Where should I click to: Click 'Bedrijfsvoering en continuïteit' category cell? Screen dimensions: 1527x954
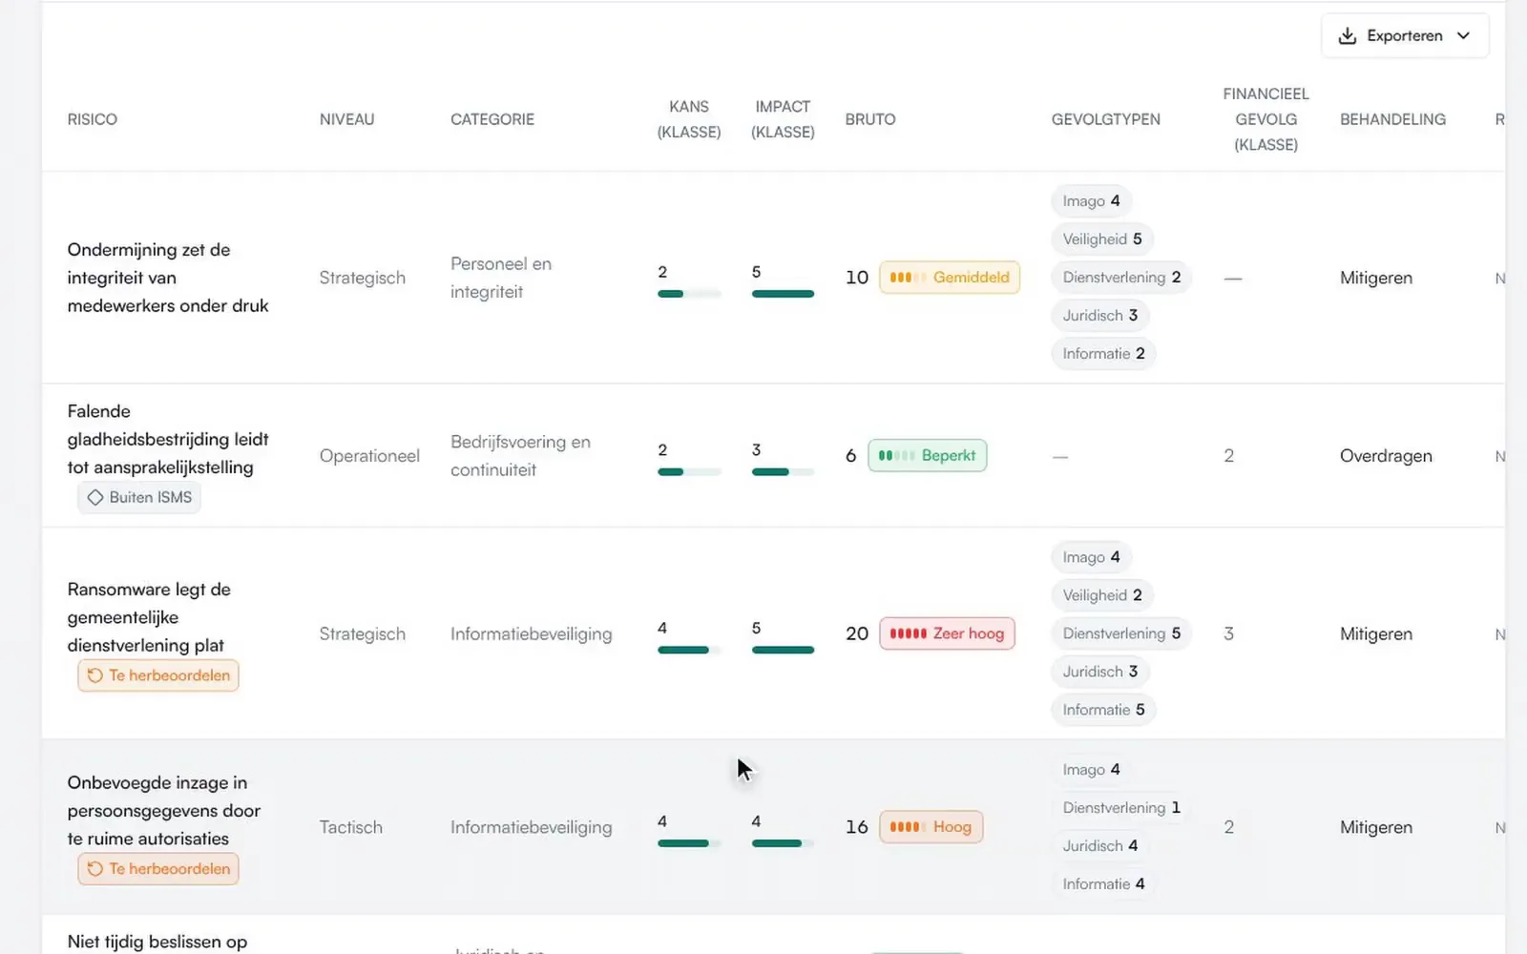pyautogui.click(x=520, y=456)
